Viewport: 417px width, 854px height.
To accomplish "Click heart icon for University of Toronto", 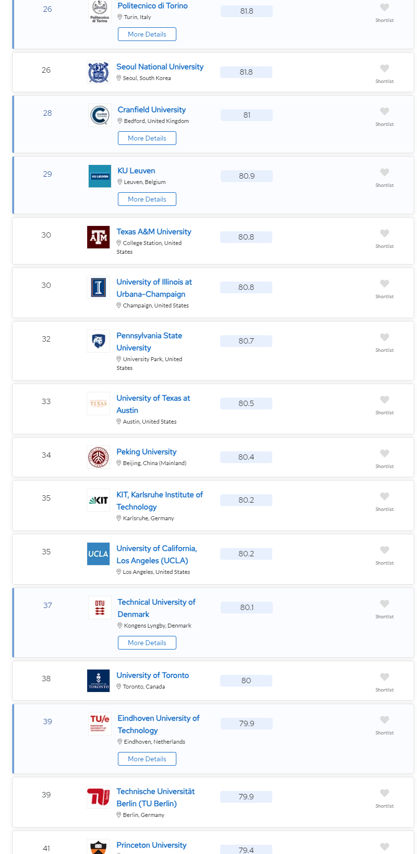I will pos(384,677).
